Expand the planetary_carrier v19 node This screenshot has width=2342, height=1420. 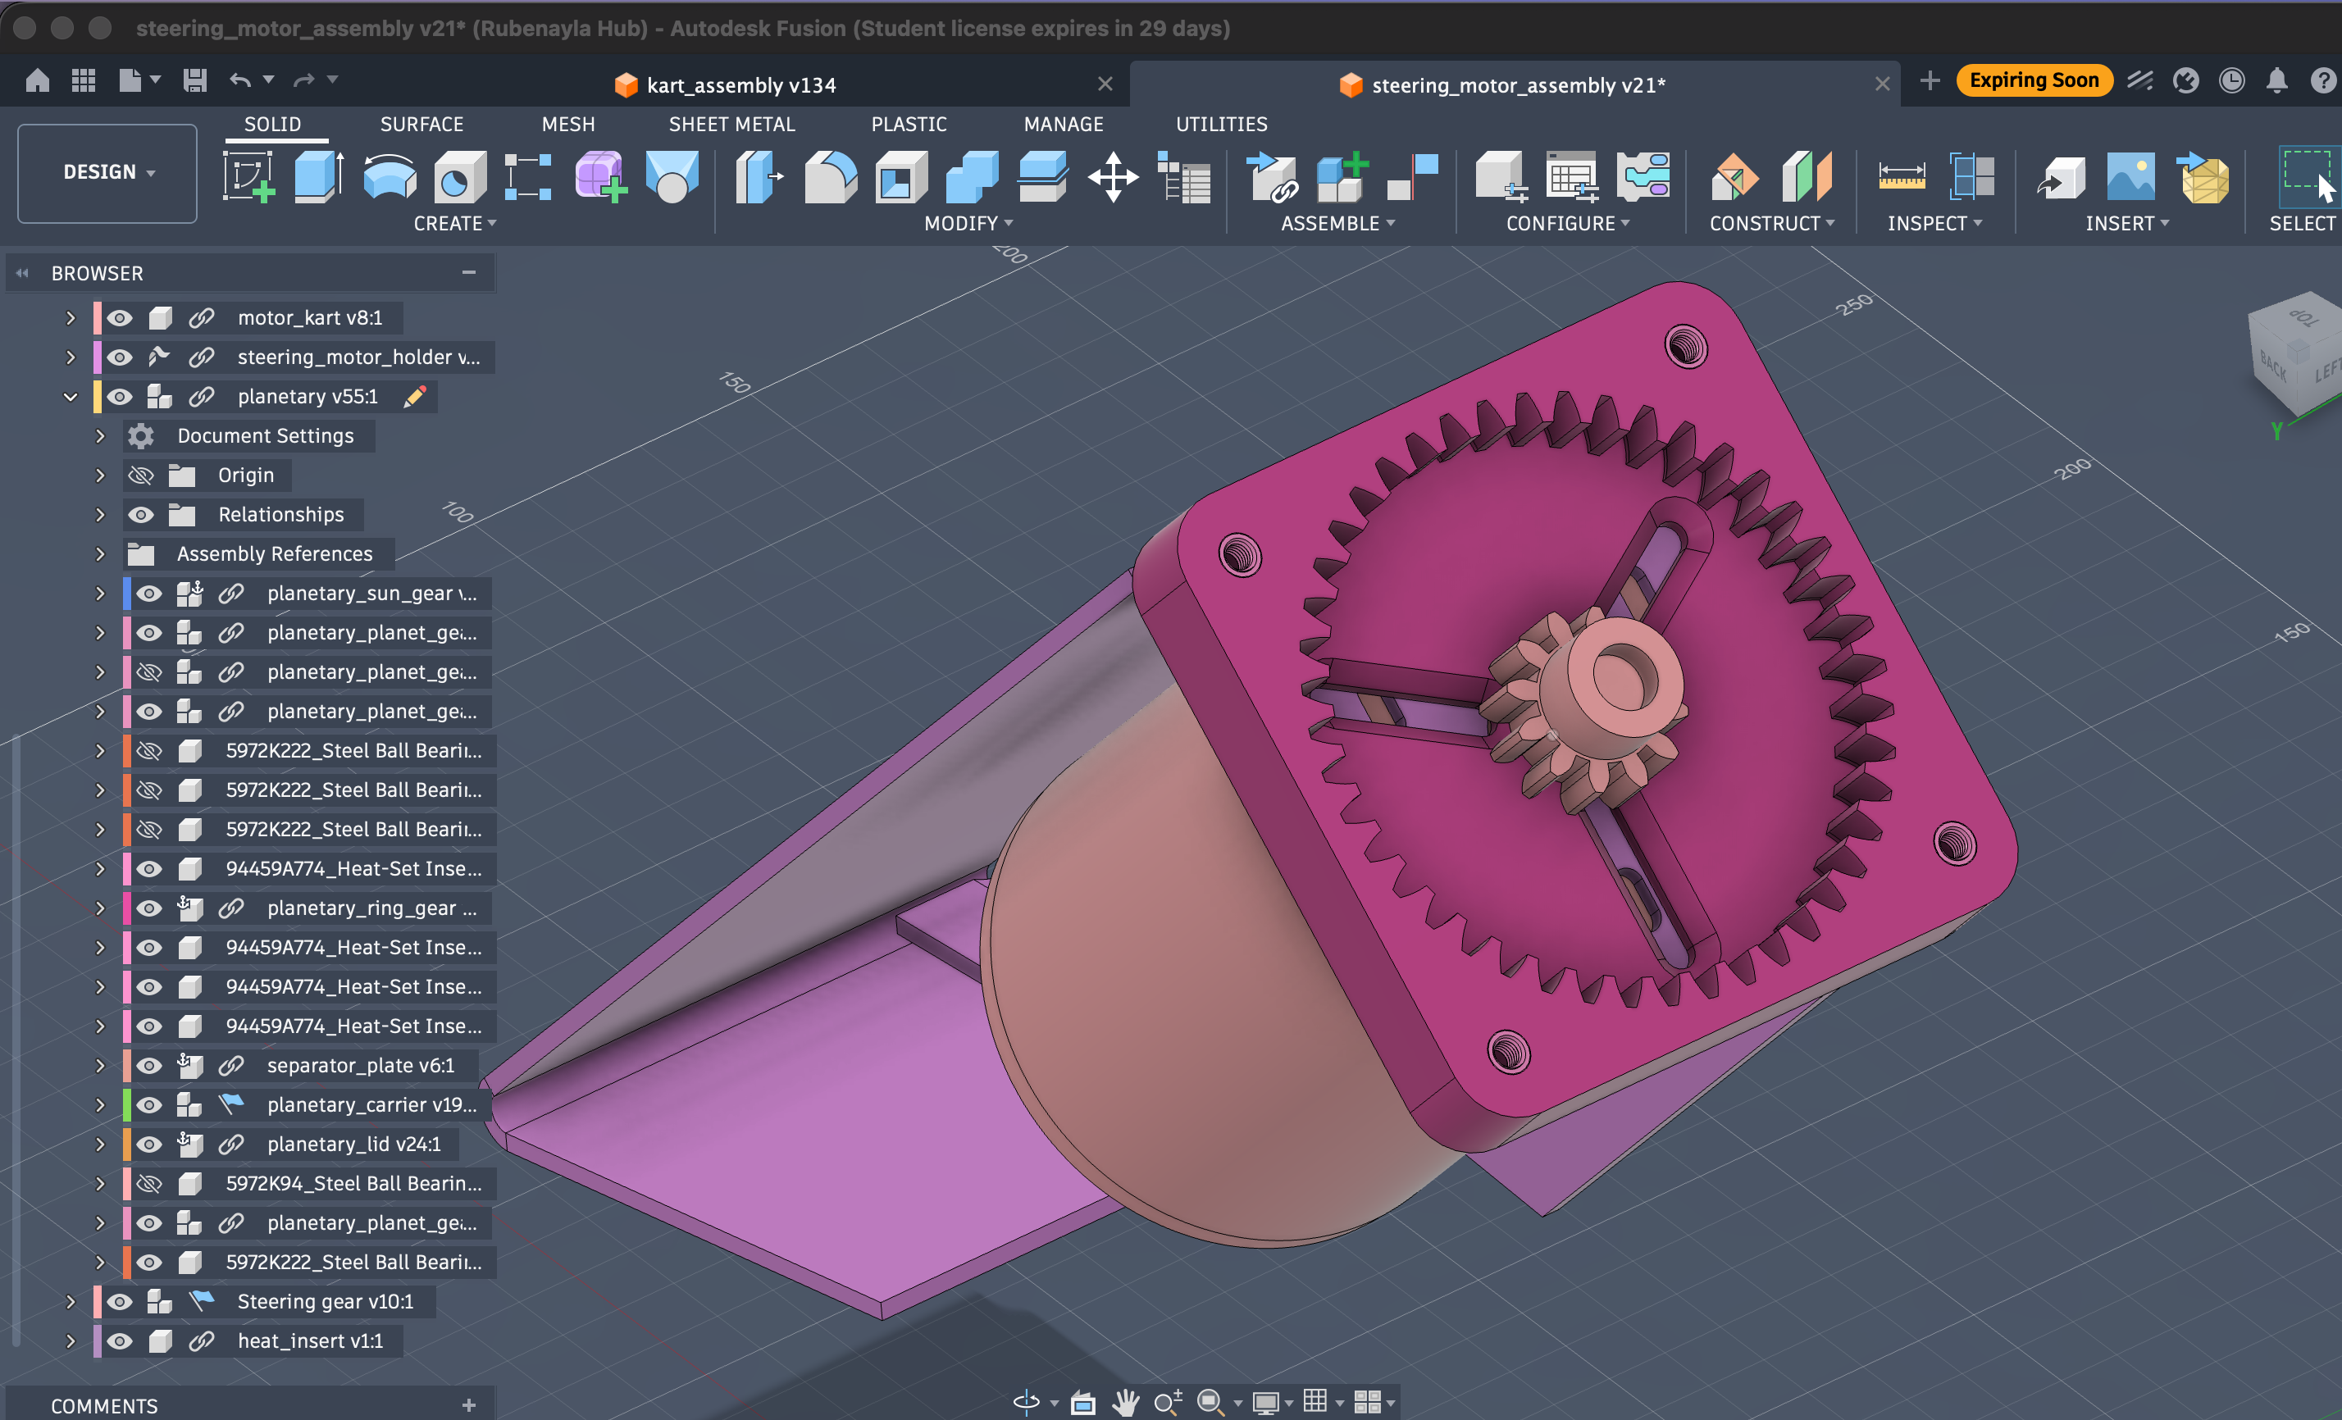click(100, 1104)
